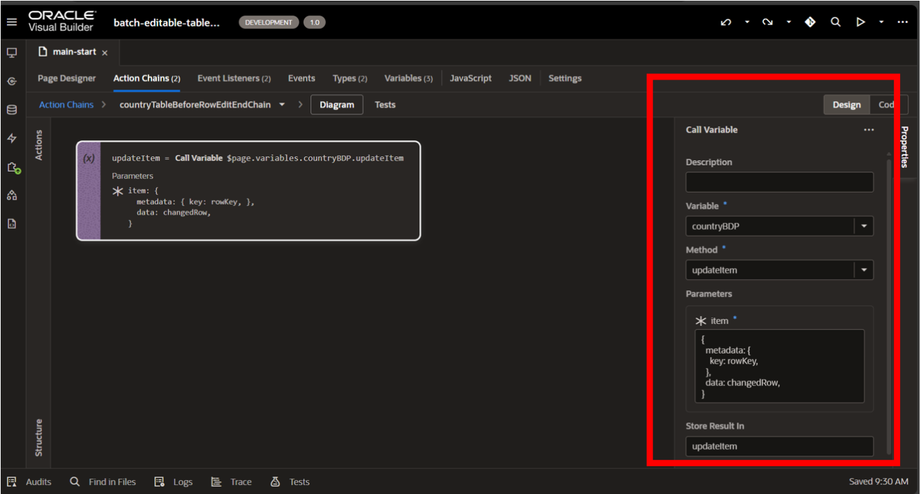921x494 pixels.
Task: Click the Properties panel vertical scrollbar
Action: [x=888, y=307]
